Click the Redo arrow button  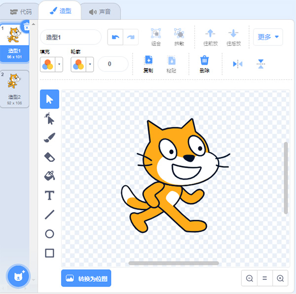[131, 37]
